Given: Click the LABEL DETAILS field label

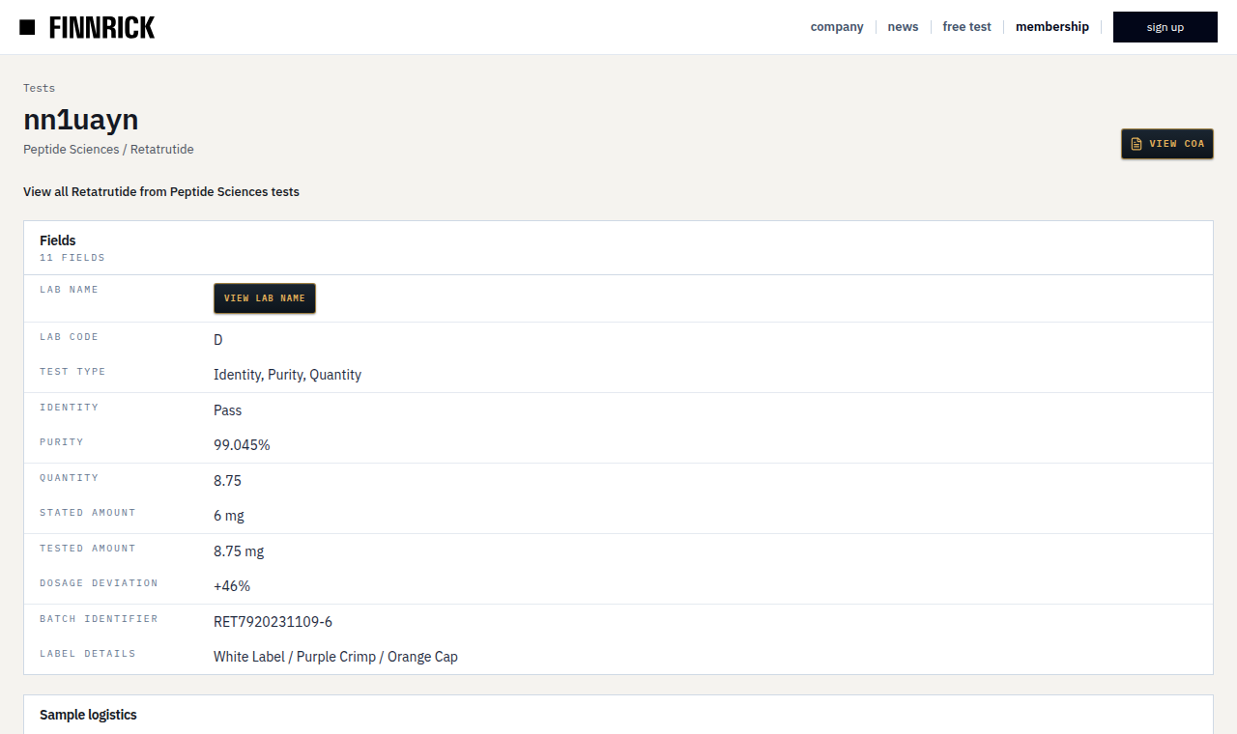Looking at the screenshot, I should pos(88,654).
